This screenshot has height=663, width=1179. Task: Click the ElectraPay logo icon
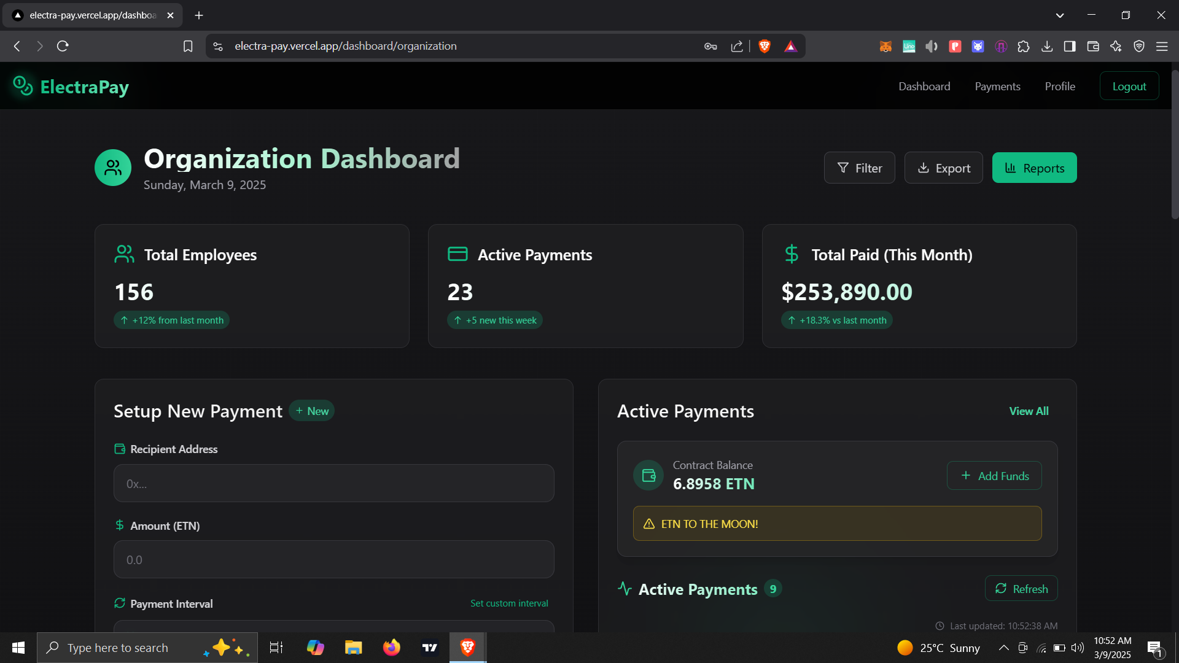click(x=23, y=86)
